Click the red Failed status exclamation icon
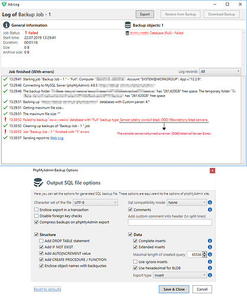This screenshot has height=297, width=247. (x=26, y=33)
